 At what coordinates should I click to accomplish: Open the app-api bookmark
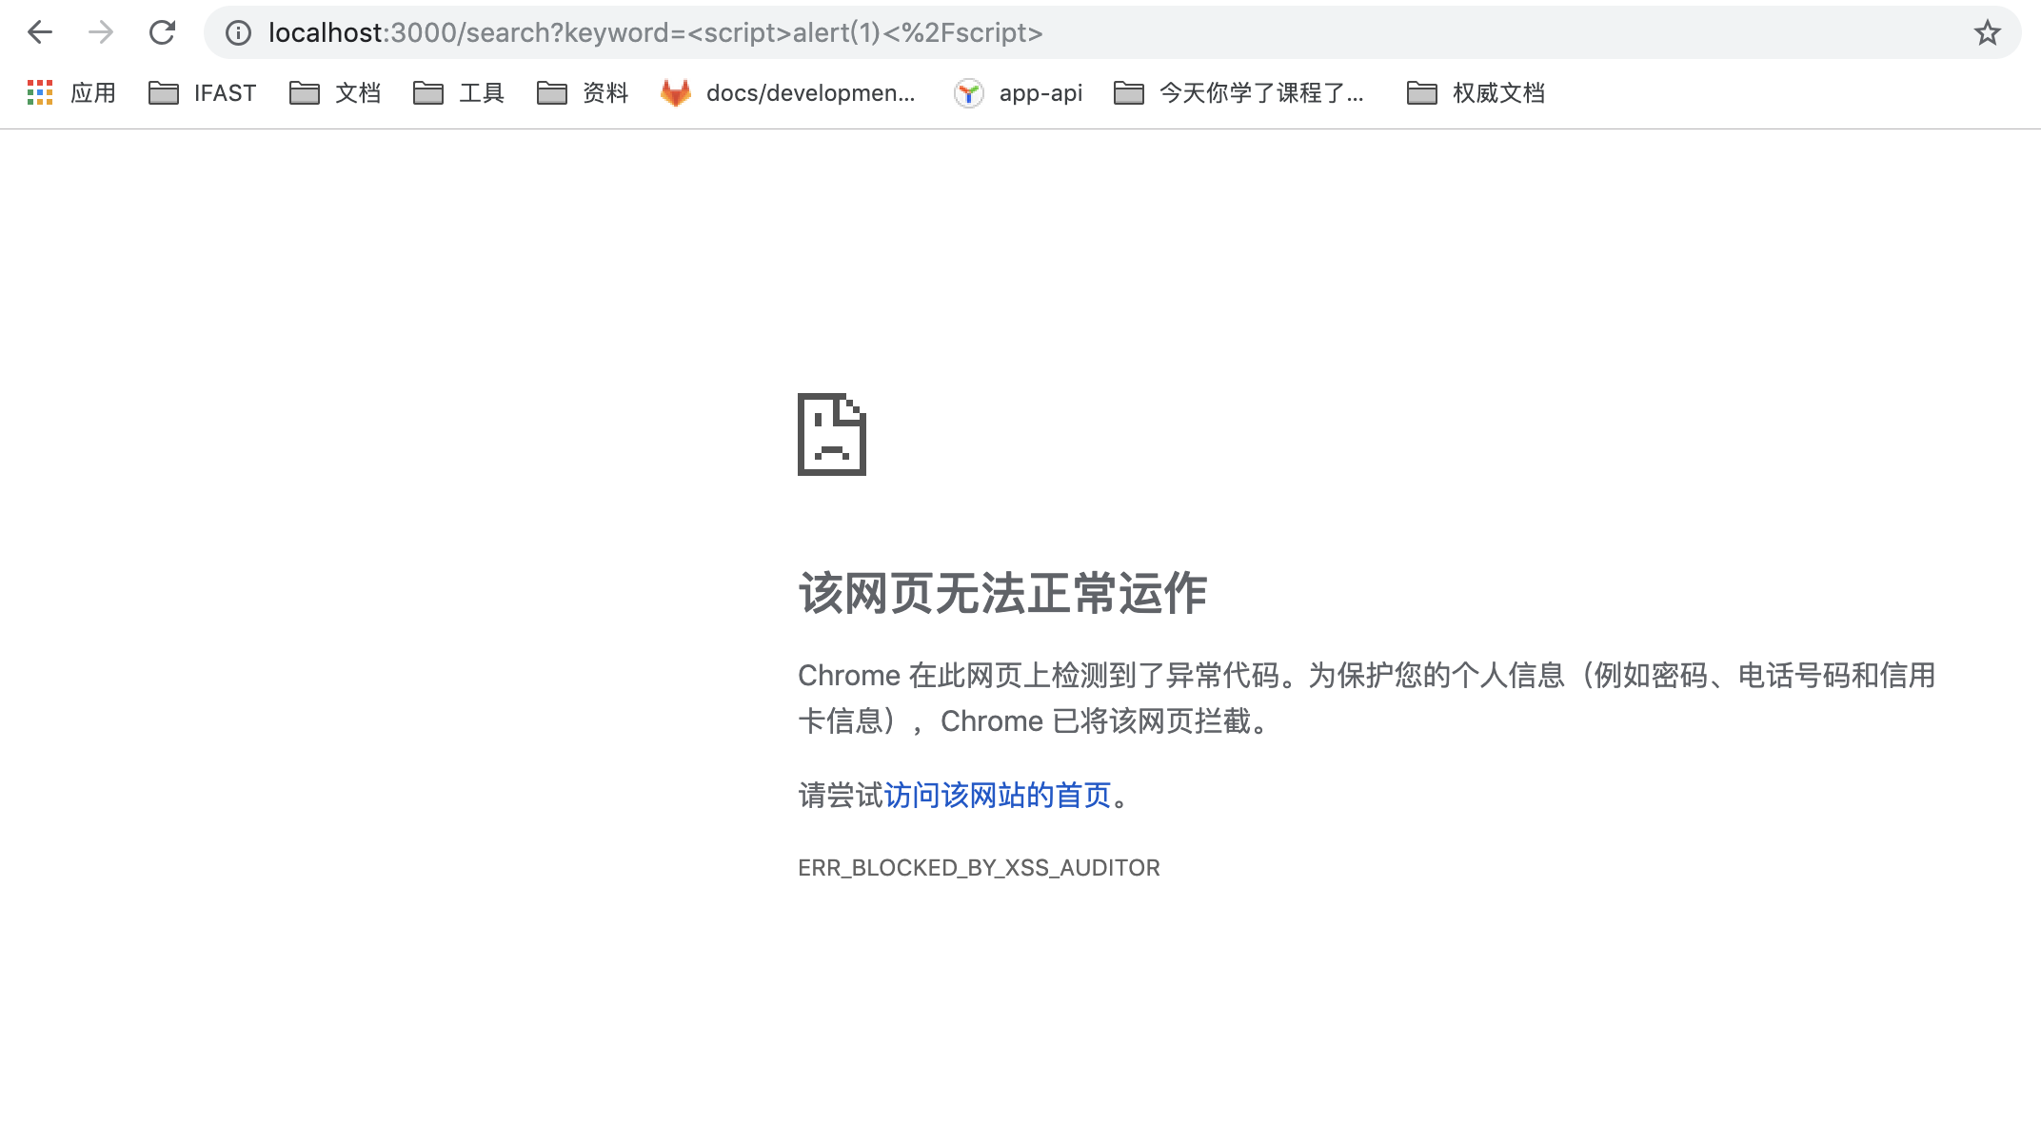pyautogui.click(x=1019, y=92)
